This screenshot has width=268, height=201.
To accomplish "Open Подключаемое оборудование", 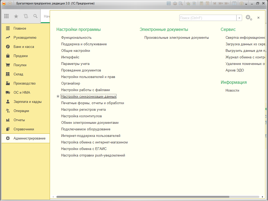I will [86, 129].
